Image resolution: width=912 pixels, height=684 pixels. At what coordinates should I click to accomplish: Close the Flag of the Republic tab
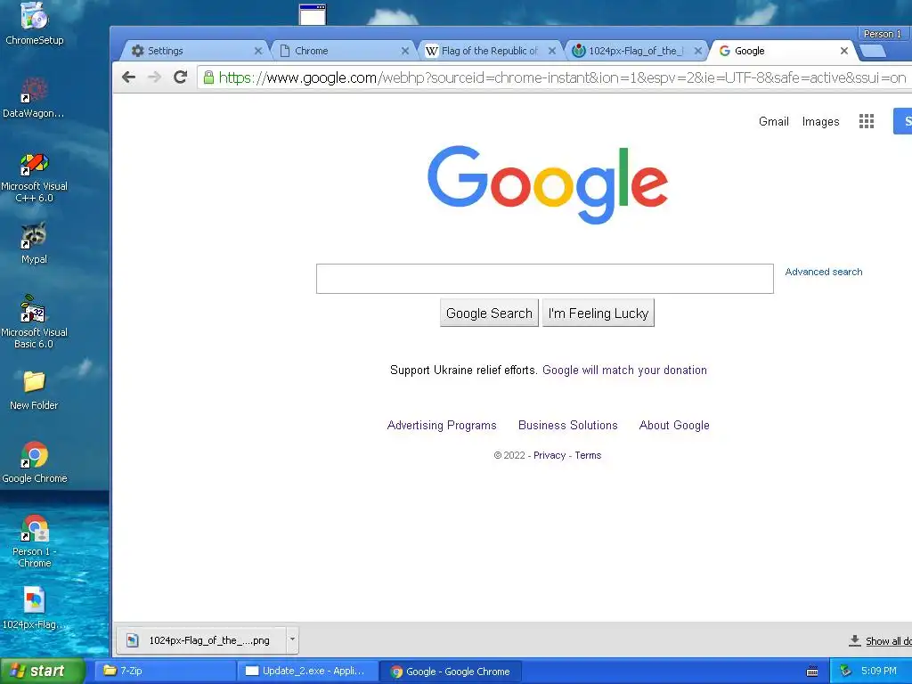coord(552,51)
